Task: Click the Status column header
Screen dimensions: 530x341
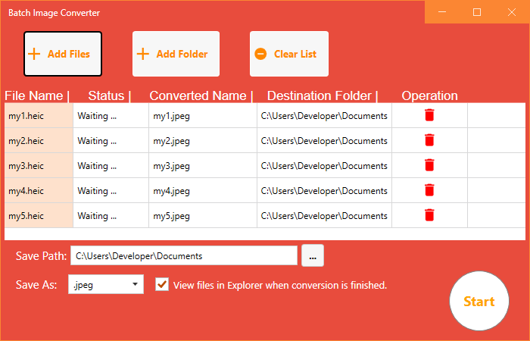Action: (x=108, y=95)
